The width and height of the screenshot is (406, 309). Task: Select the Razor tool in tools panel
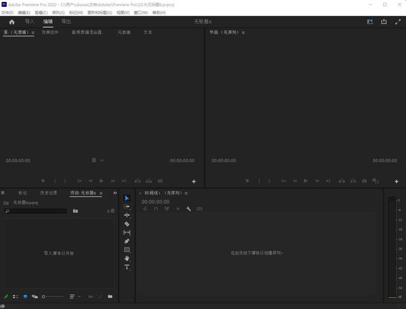127,224
